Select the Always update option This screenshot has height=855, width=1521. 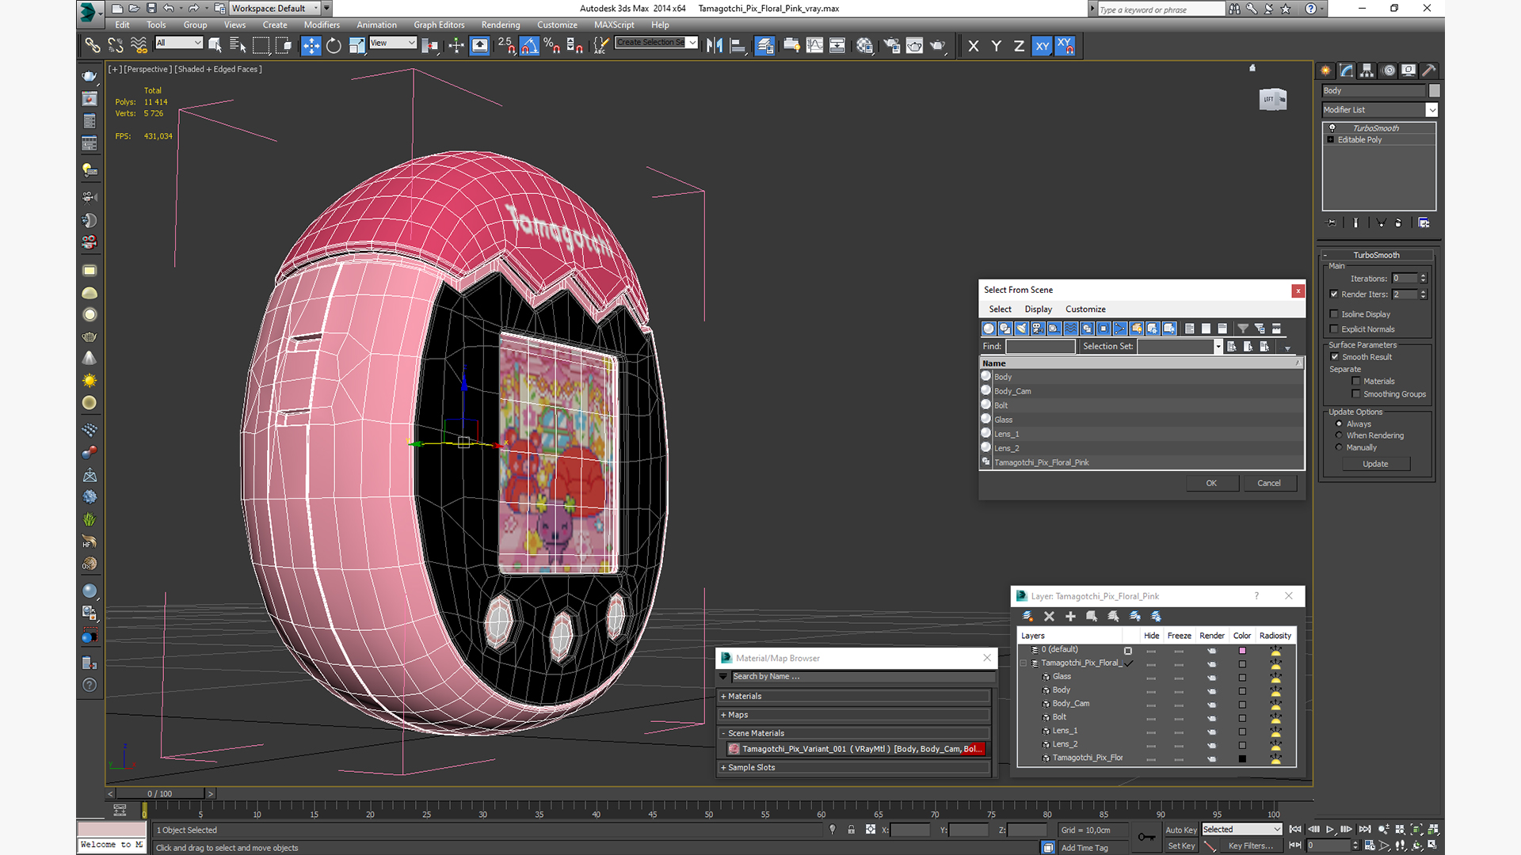[1340, 424]
